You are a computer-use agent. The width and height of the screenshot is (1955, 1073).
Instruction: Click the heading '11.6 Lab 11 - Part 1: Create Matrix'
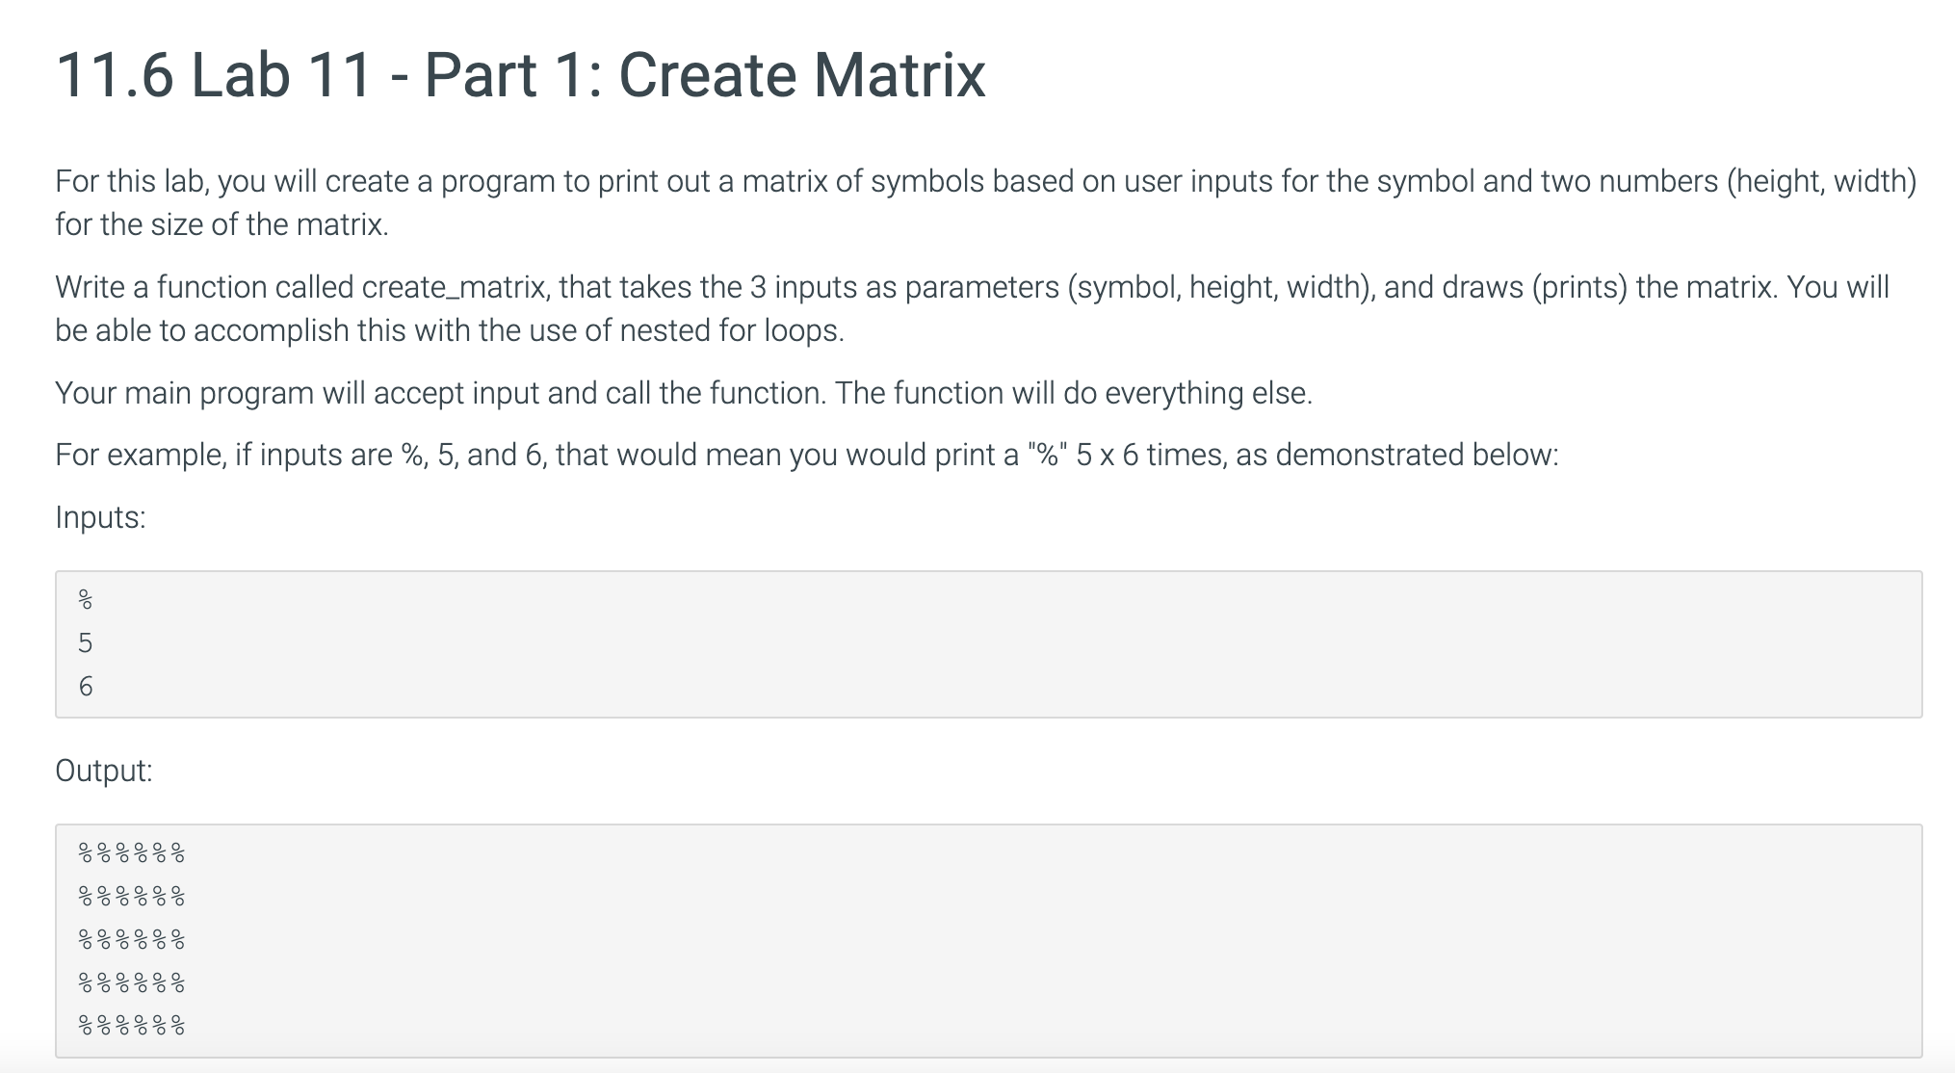point(521,74)
